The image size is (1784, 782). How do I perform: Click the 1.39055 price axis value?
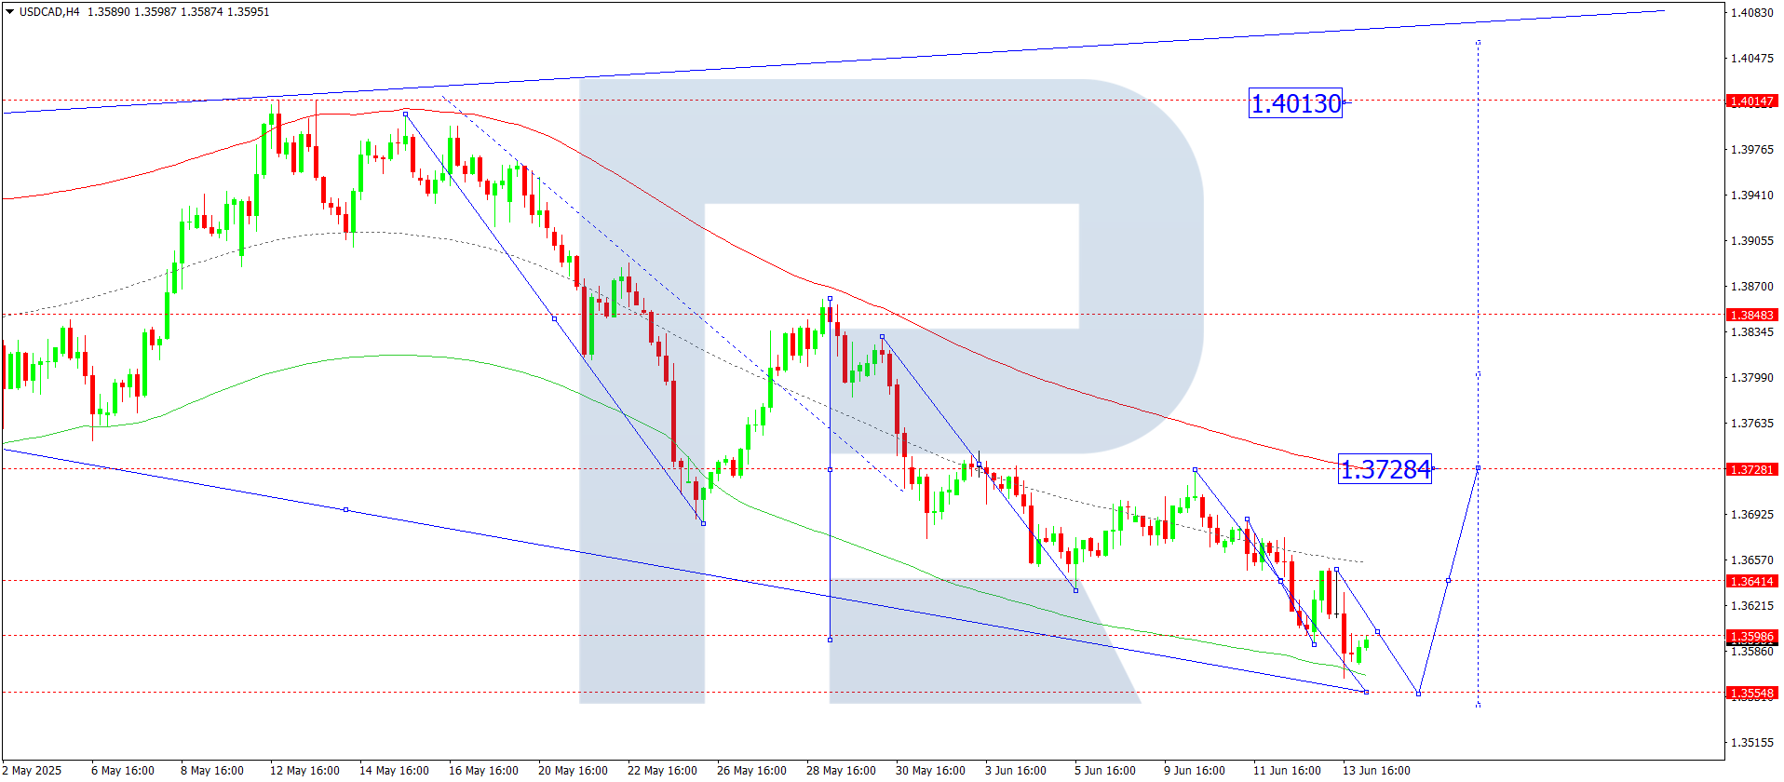point(1751,240)
